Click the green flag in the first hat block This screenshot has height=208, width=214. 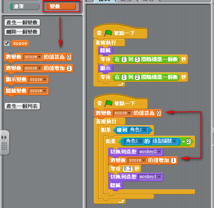coord(108,33)
